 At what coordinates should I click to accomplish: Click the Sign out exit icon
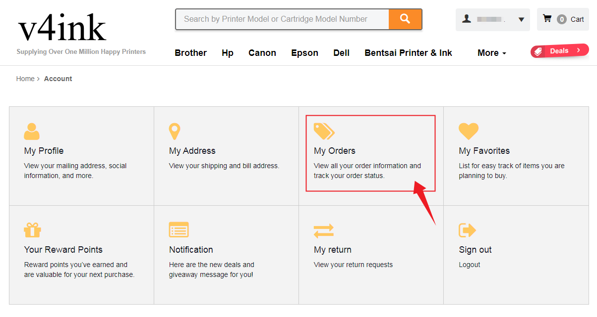point(467,230)
